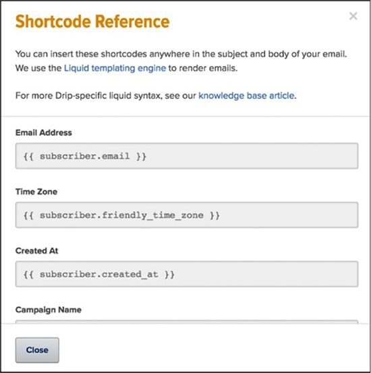Image resolution: width=371 pixels, height=373 pixels.
Task: Click the Close button
Action: tap(37, 350)
